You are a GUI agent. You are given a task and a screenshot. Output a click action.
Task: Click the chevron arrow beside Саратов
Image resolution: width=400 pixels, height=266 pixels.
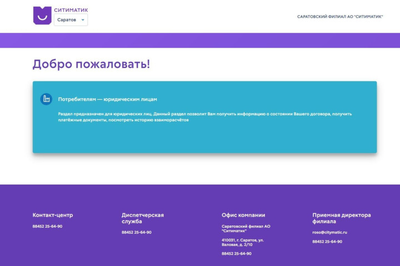click(x=83, y=20)
